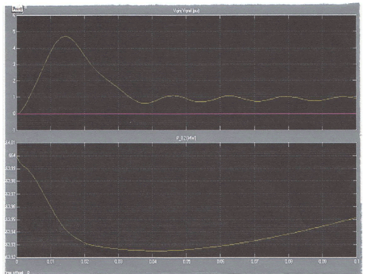Click the 0.01 time axis label
The image size is (368, 274).
pyautogui.click(x=50, y=261)
